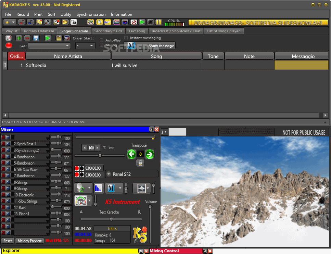Image resolution: width=331 pixels, height=254 pixels.
Task: Toggle the red square on 8-Strings channel
Action: pyautogui.click(x=3, y=182)
